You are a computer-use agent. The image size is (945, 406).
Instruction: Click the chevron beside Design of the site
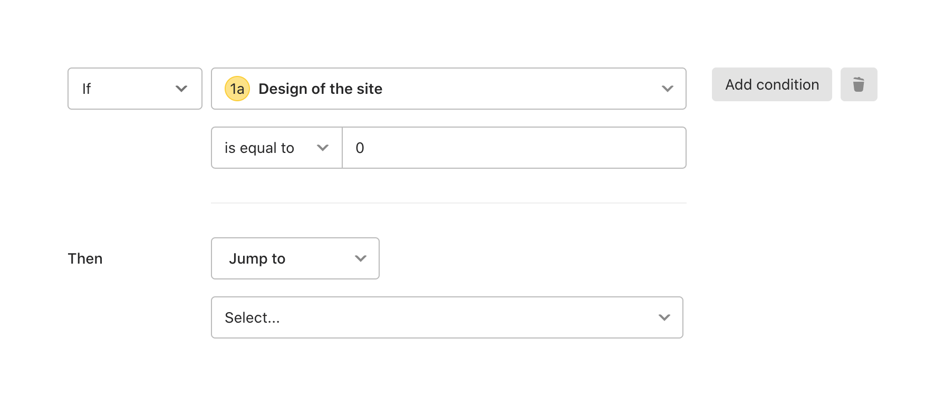(x=667, y=89)
